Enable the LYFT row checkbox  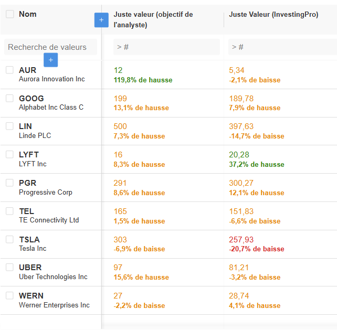tap(10, 154)
